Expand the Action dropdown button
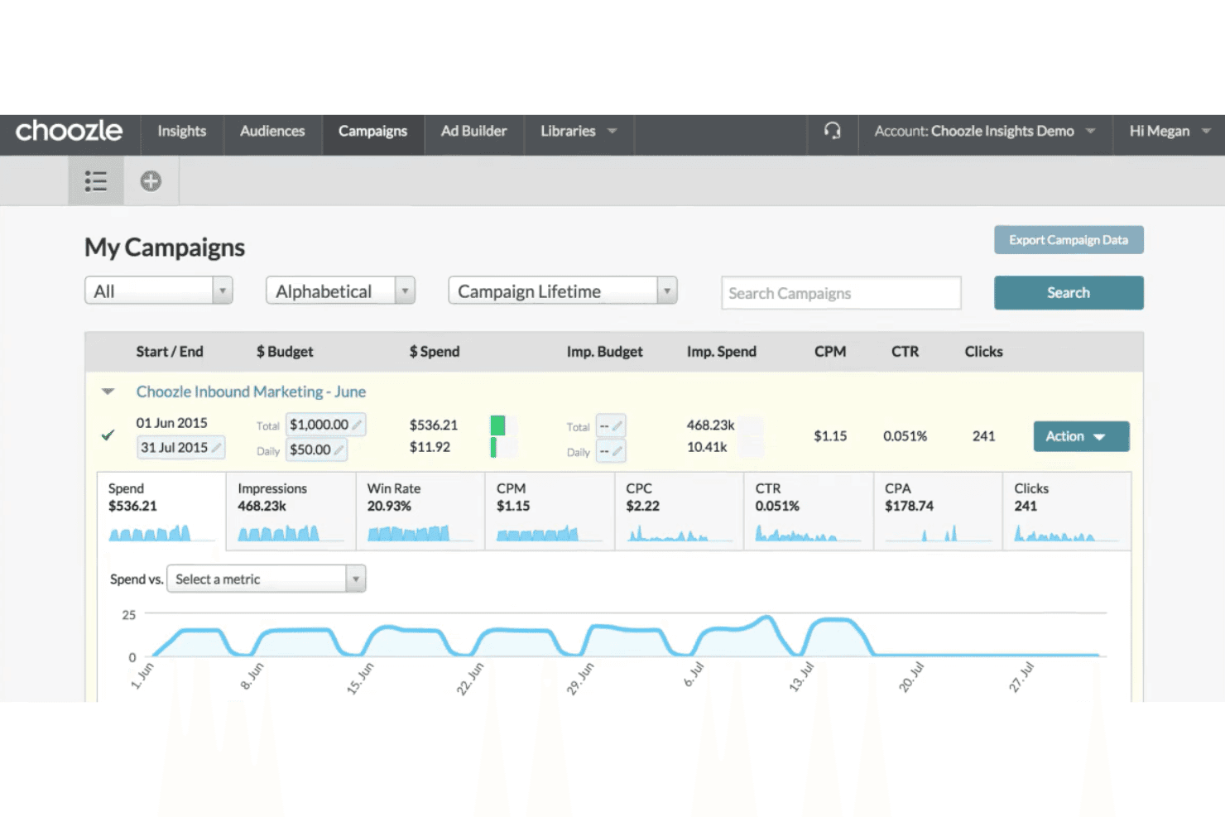 (x=1081, y=436)
